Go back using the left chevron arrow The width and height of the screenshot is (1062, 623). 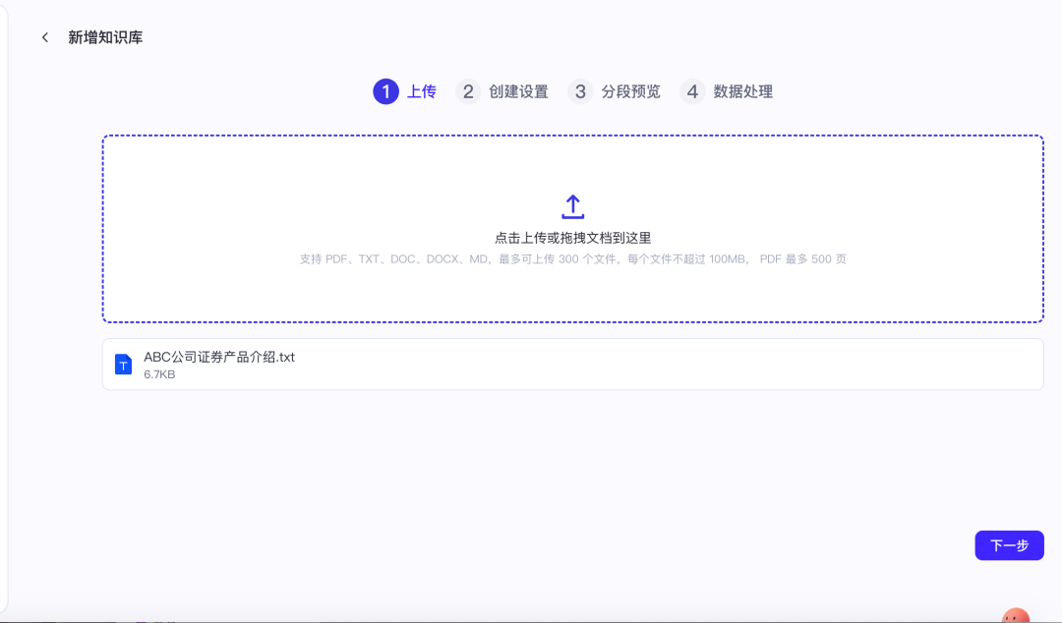[45, 37]
